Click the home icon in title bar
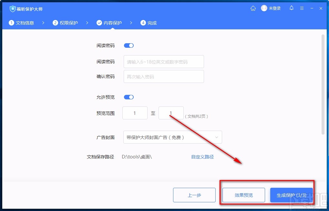This screenshot has width=329, height=211. (x=253, y=8)
